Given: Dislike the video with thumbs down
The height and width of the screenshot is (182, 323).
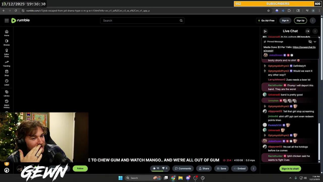Looking at the screenshot, I should coord(165,168).
